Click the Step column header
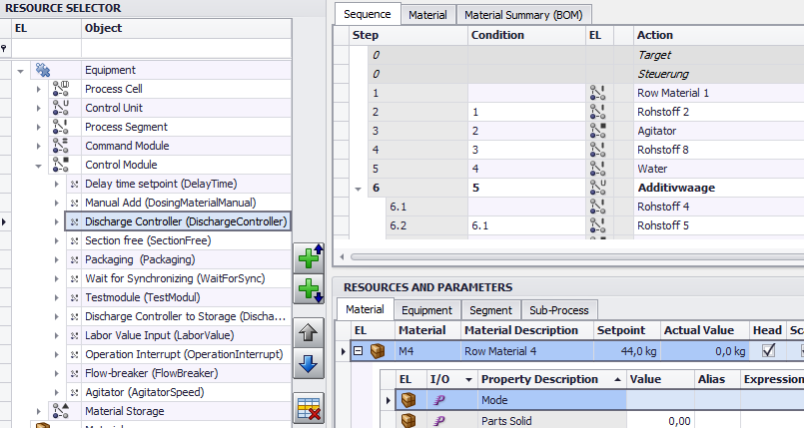This screenshot has width=804, height=428. [409, 35]
